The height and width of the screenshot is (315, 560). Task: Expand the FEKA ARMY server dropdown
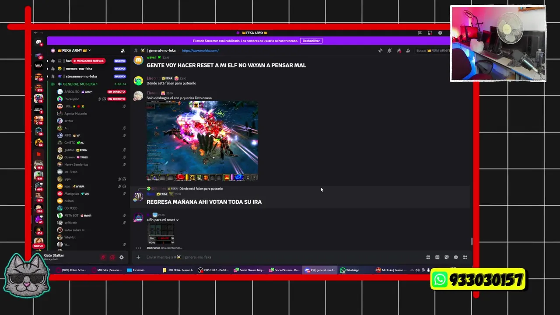90,50
